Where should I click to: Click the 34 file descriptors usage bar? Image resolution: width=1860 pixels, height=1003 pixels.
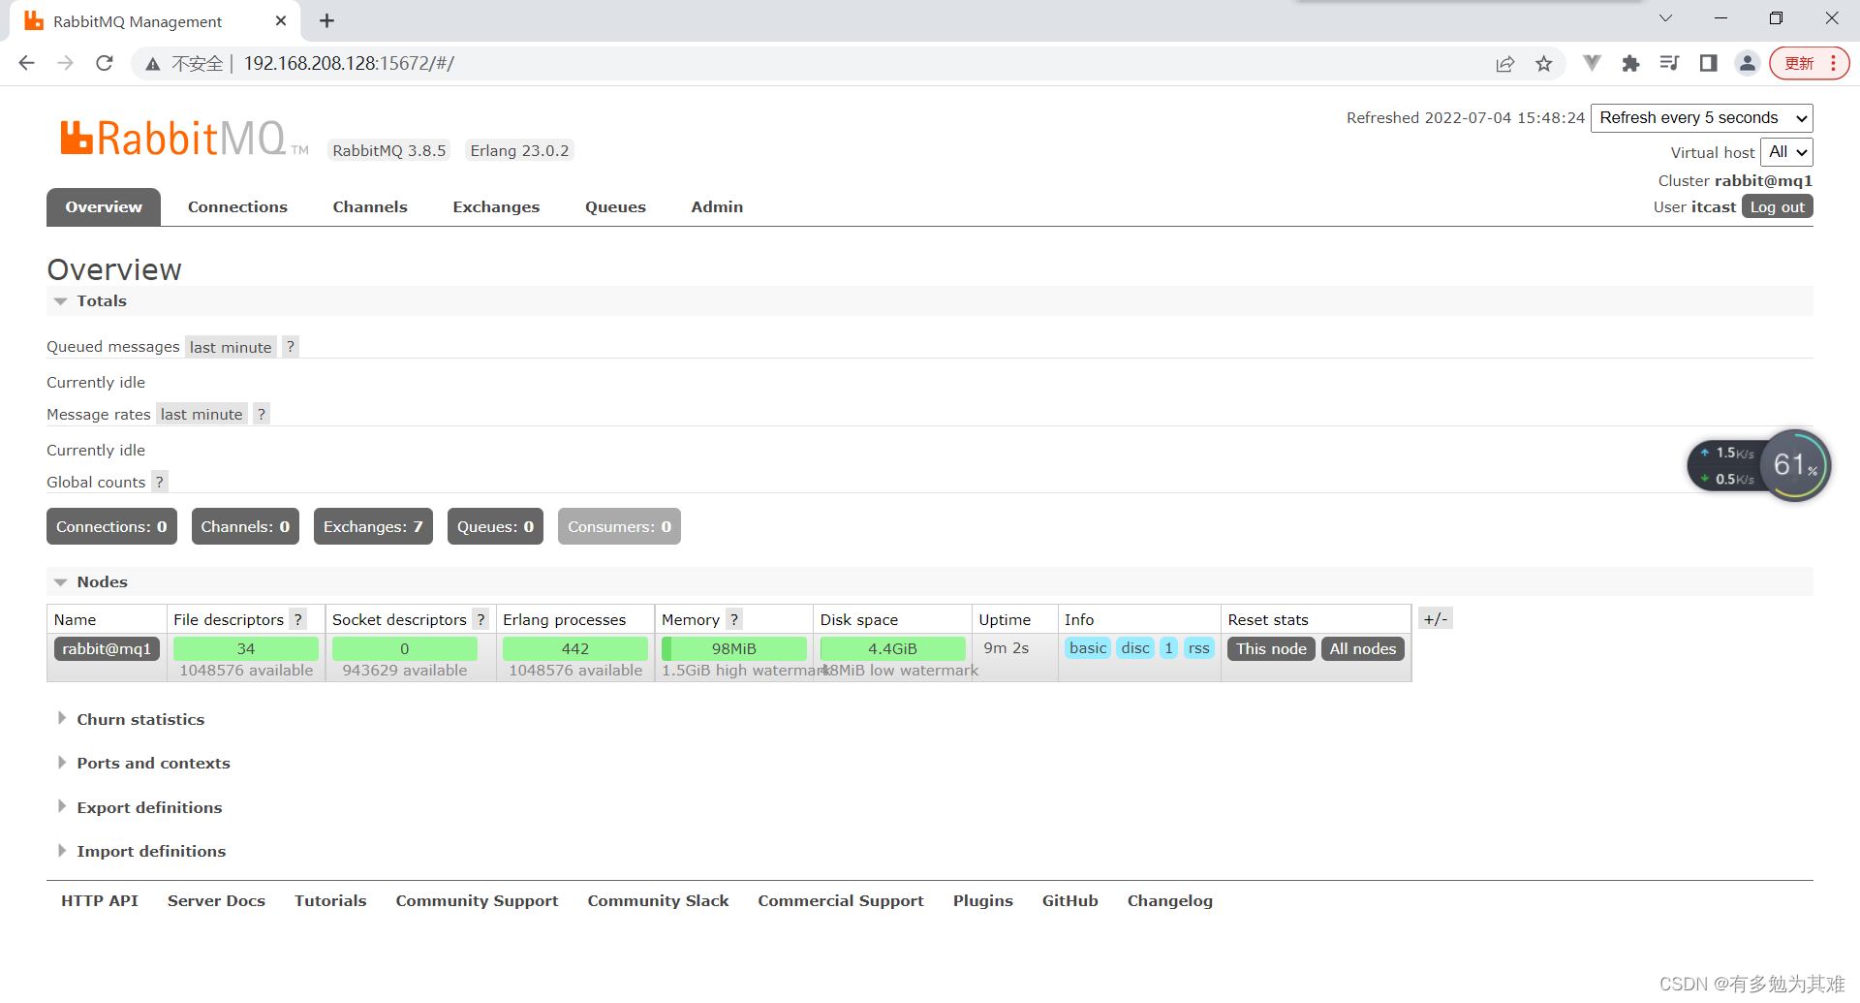tap(246, 648)
